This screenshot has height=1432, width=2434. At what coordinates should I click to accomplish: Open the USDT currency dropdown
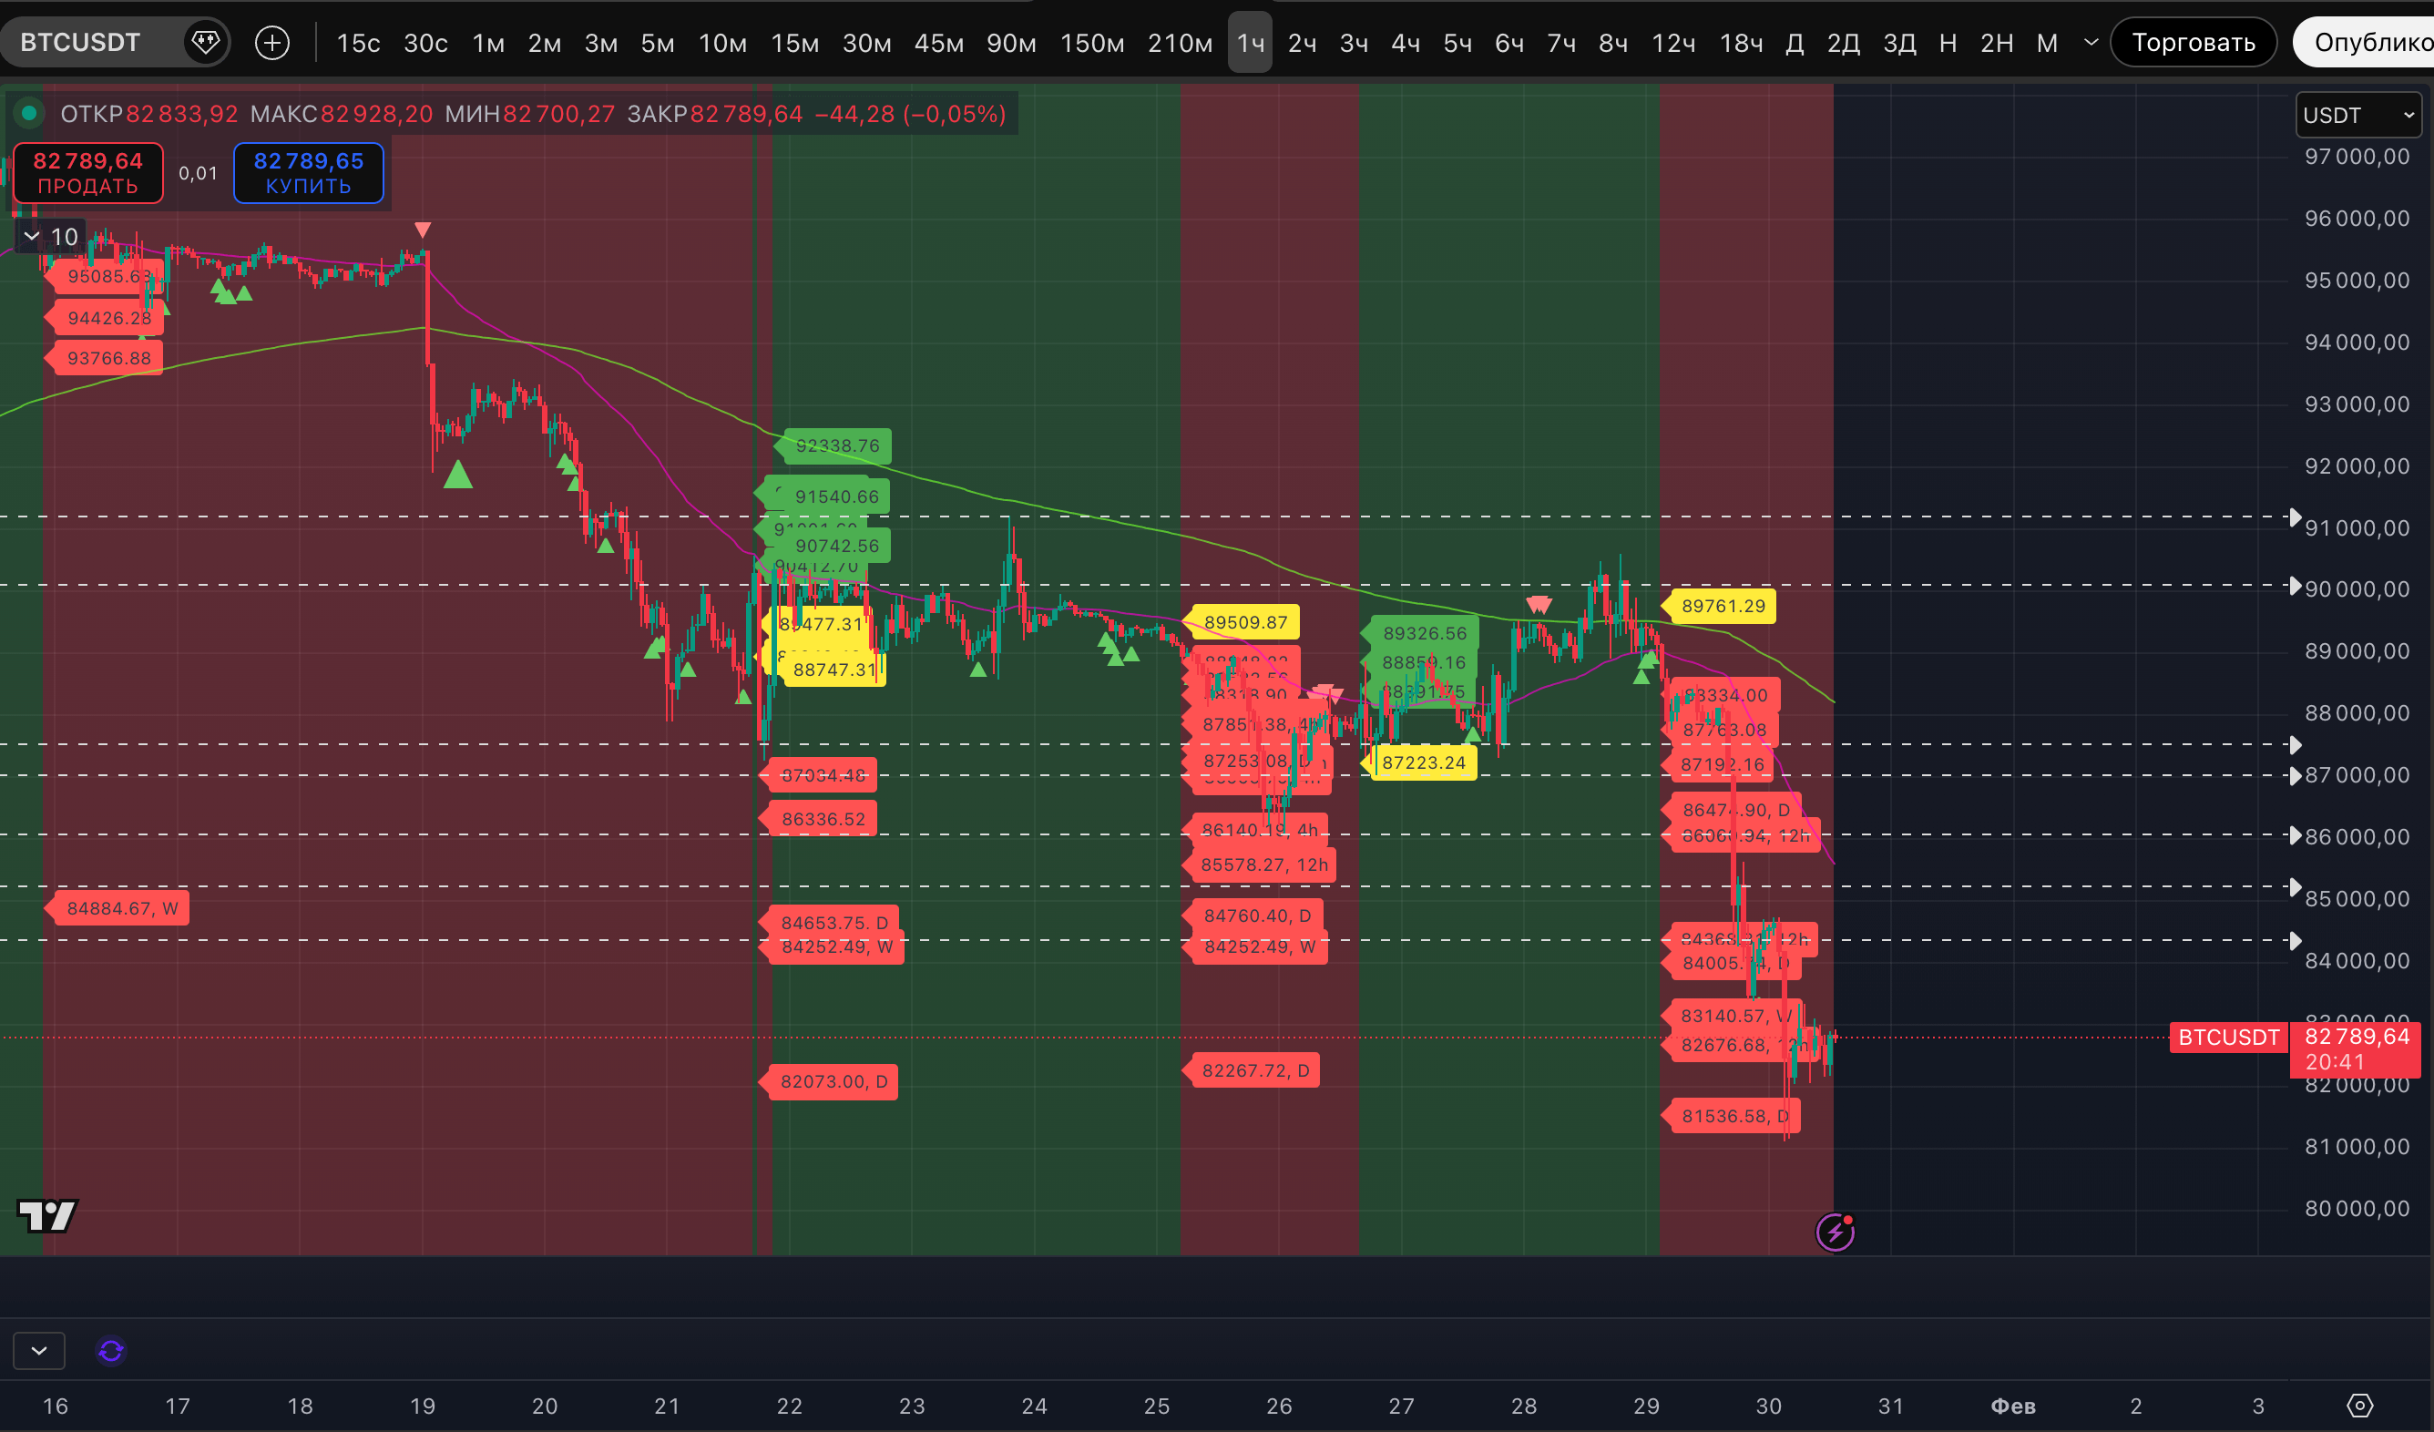(x=2357, y=116)
